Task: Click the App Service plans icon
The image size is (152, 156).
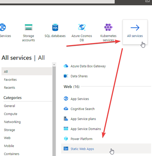Action: (66, 118)
